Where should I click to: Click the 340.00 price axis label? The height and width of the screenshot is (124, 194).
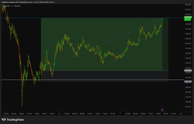(x=188, y=63)
